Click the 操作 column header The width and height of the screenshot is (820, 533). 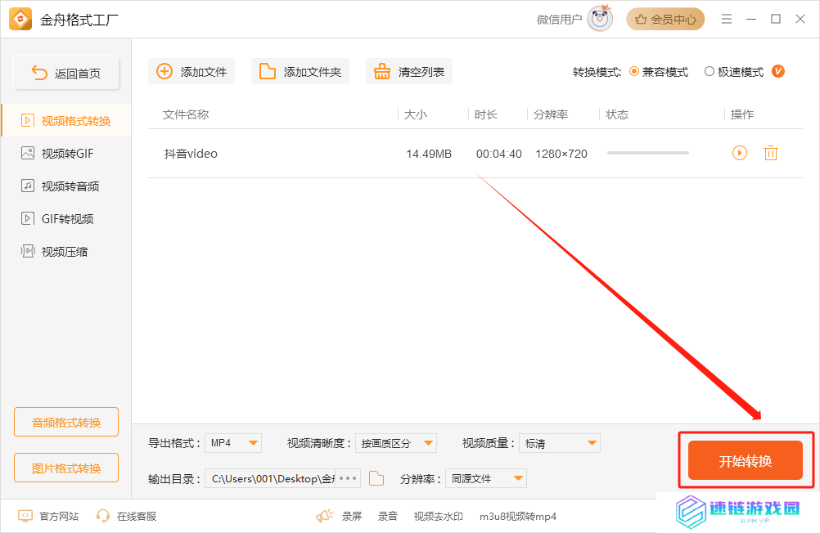(742, 114)
